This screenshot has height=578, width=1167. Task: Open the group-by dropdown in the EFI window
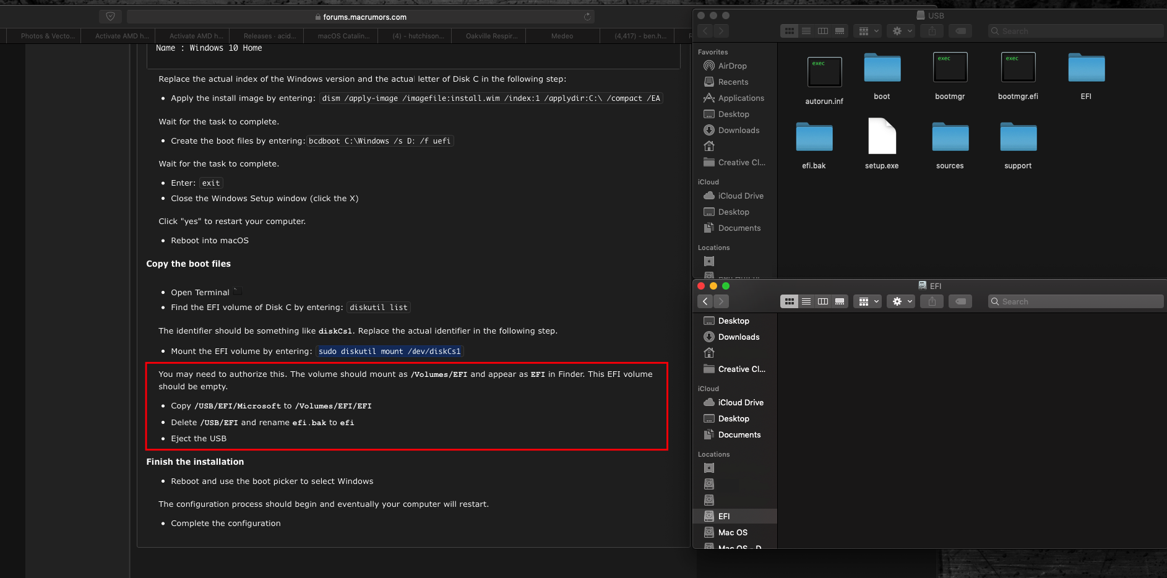coord(868,301)
